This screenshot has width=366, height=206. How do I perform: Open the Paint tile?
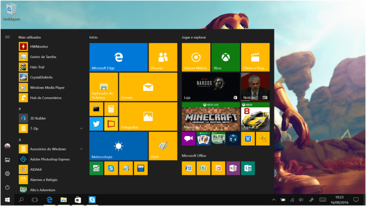(163, 146)
